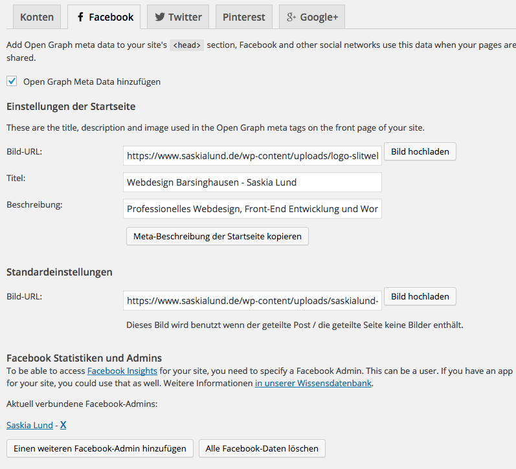
Task: Toggle Open Graph Meta Data hinzufügen checkbox
Action: (12, 82)
